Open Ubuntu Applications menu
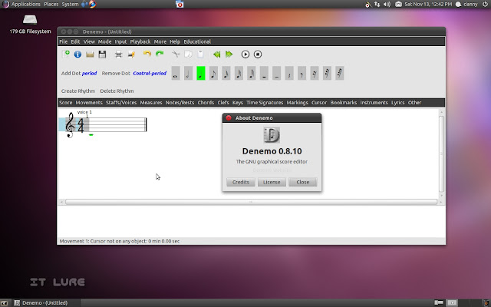This screenshot has width=491, height=307. [x=25, y=4]
